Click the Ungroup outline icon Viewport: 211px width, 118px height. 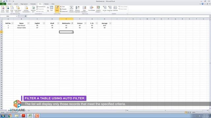(x=110, y=9)
